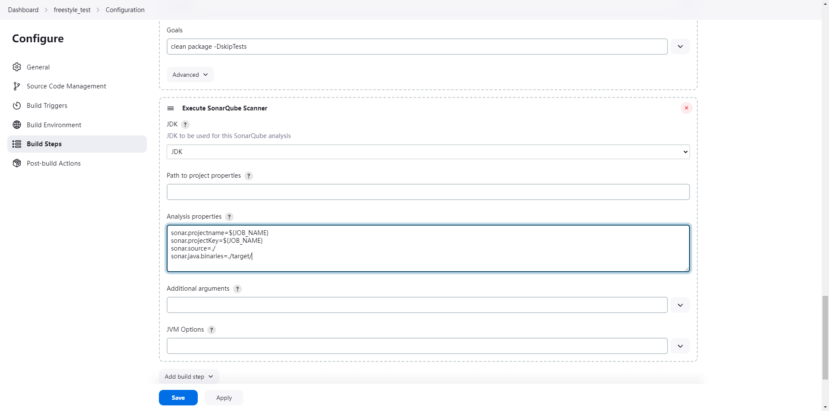Show help for JDK field
Image resolution: width=829 pixels, height=411 pixels.
pyautogui.click(x=185, y=125)
